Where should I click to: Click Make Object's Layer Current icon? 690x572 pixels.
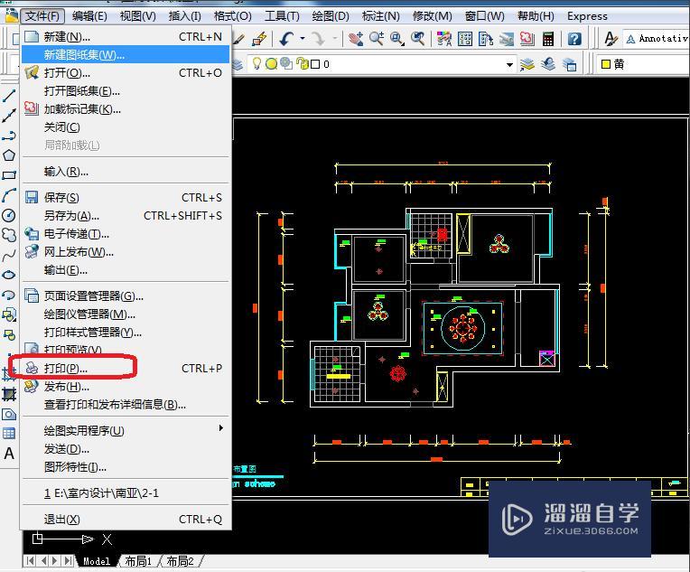tap(527, 64)
